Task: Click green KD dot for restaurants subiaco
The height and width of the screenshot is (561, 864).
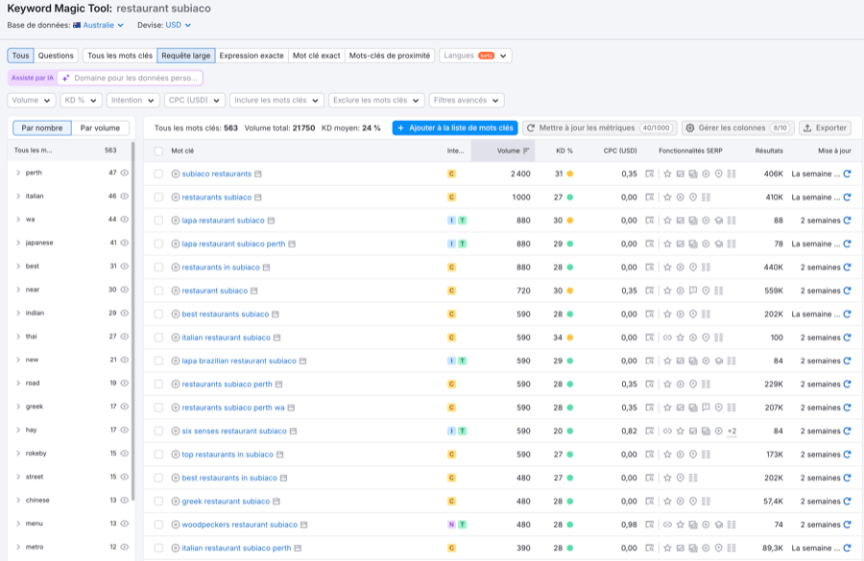Action: [570, 198]
